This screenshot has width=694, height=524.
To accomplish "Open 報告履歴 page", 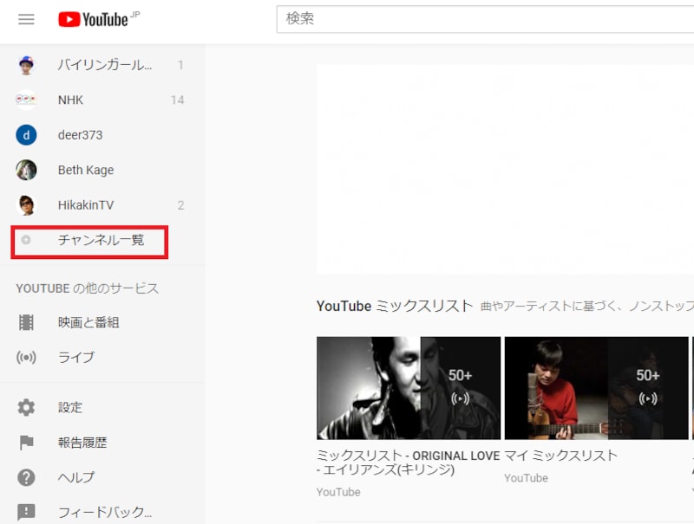I will click(x=82, y=443).
